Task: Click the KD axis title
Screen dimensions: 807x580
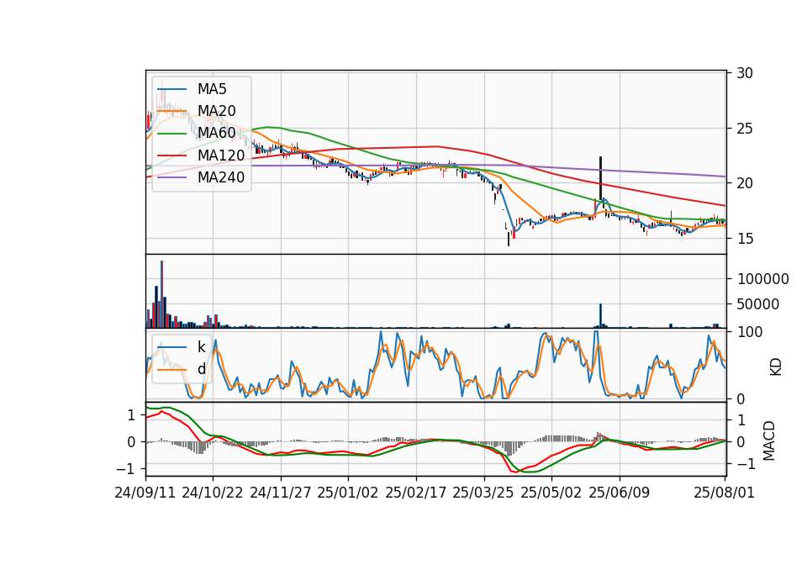Action: pos(776,367)
